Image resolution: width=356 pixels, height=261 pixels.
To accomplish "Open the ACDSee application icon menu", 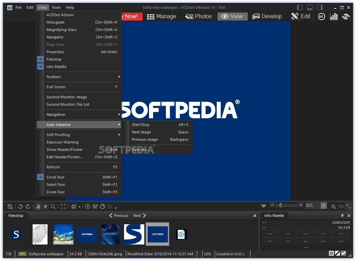I will pyautogui.click(x=9, y=8).
